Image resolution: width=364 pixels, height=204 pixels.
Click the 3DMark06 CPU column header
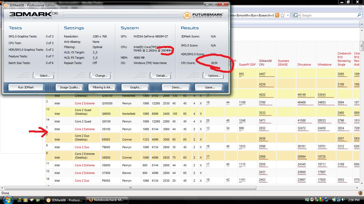tap(265, 63)
